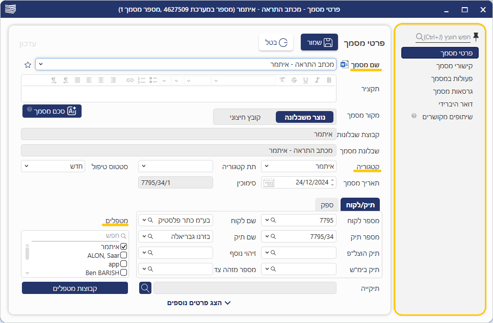Click the handlers search field
493x323 pixels.
pos(76,236)
